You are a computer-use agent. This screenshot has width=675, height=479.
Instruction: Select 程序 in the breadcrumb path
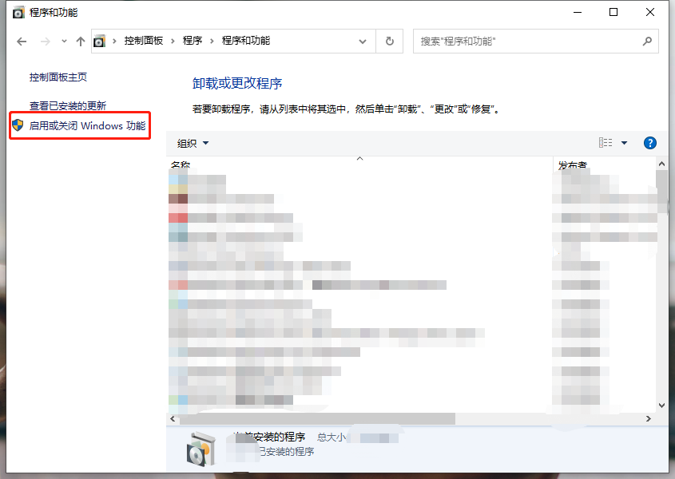pos(193,41)
